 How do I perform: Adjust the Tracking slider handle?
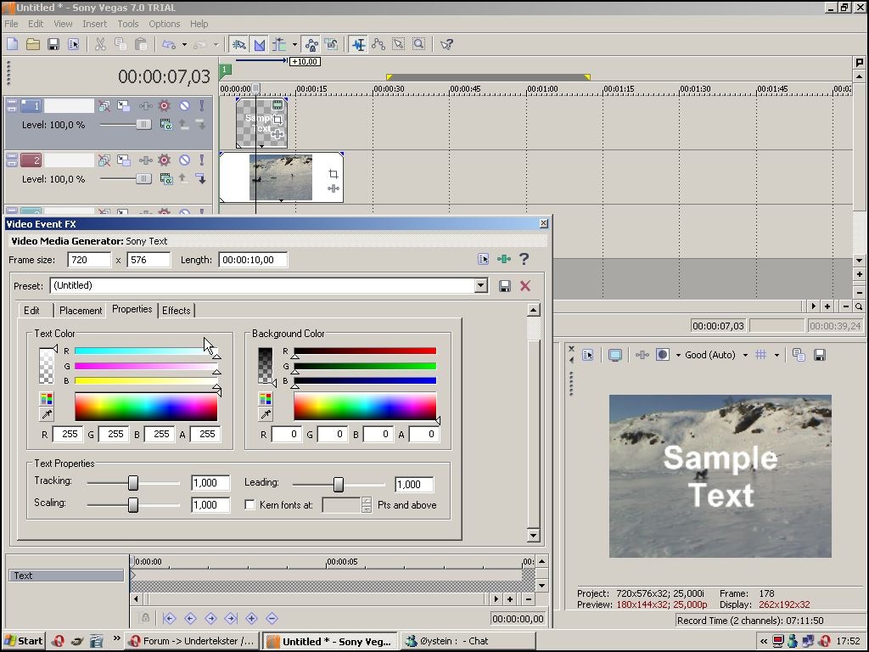click(133, 483)
